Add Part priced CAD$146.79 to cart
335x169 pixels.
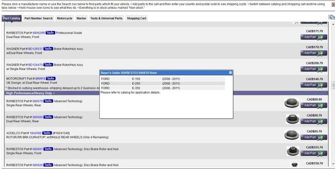314,85
